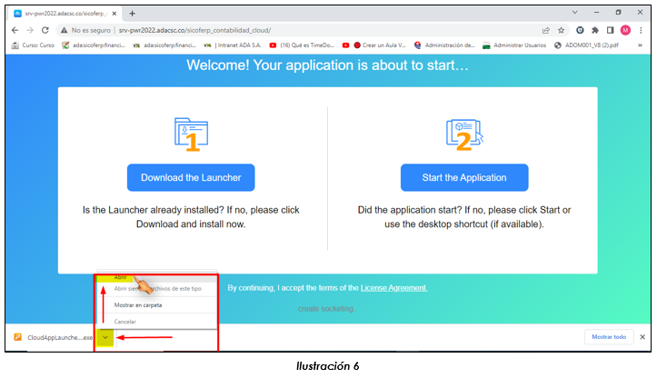Open a new browser tab

click(x=133, y=14)
